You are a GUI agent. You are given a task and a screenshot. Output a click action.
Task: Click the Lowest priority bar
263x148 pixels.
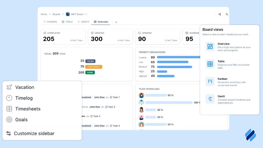[179, 57]
